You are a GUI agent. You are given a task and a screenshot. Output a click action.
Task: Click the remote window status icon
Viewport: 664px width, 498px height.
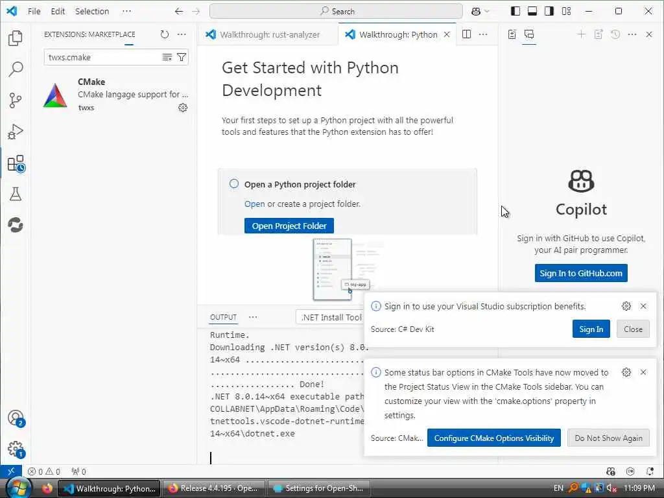[x=11, y=471]
